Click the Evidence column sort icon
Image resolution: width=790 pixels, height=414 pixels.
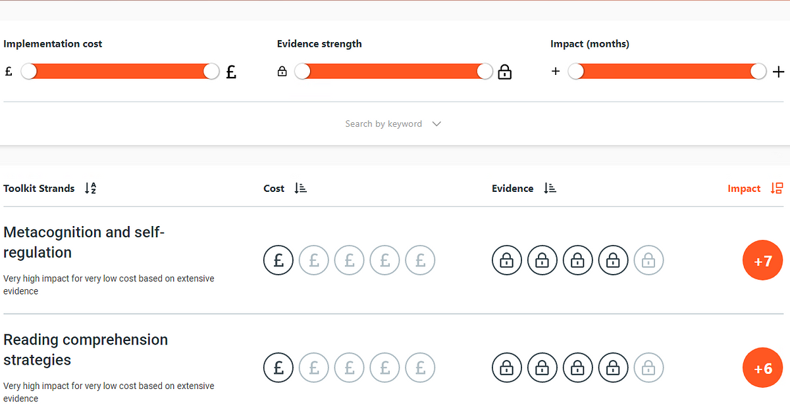[x=550, y=189]
